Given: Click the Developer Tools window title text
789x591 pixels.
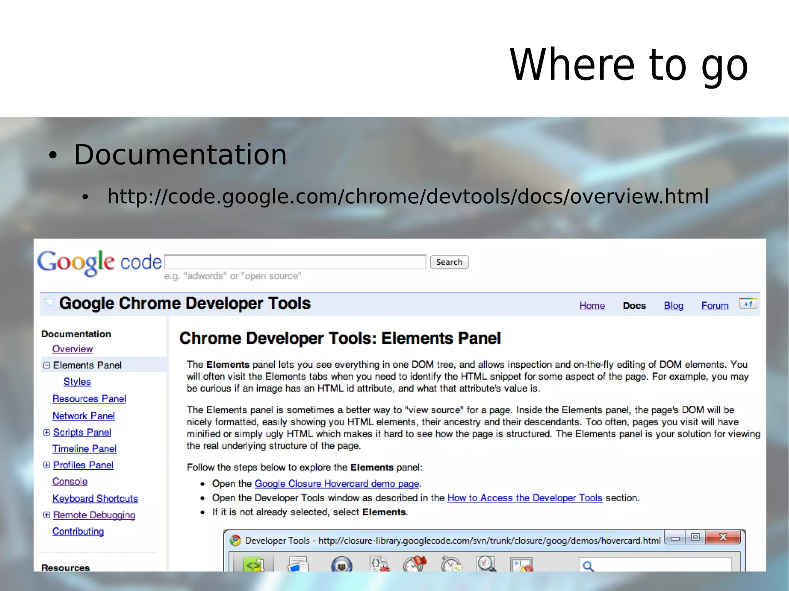Looking at the screenshot, I should (453, 541).
